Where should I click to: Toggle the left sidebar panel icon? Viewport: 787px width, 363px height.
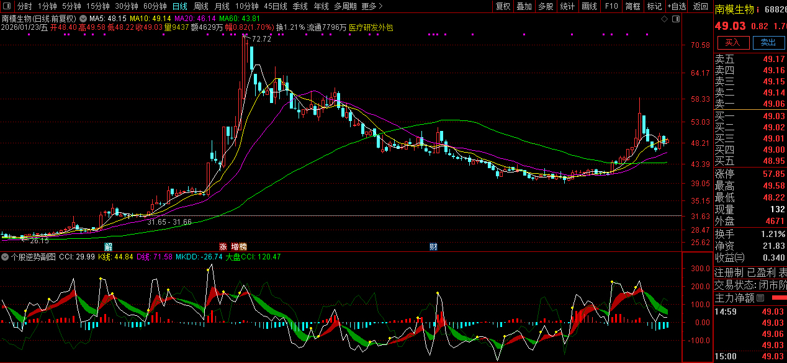pos(7,7)
